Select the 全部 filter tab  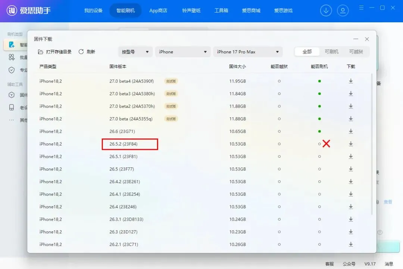pos(307,52)
